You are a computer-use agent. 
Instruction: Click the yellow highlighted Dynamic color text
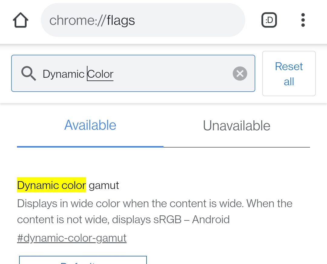pos(51,185)
